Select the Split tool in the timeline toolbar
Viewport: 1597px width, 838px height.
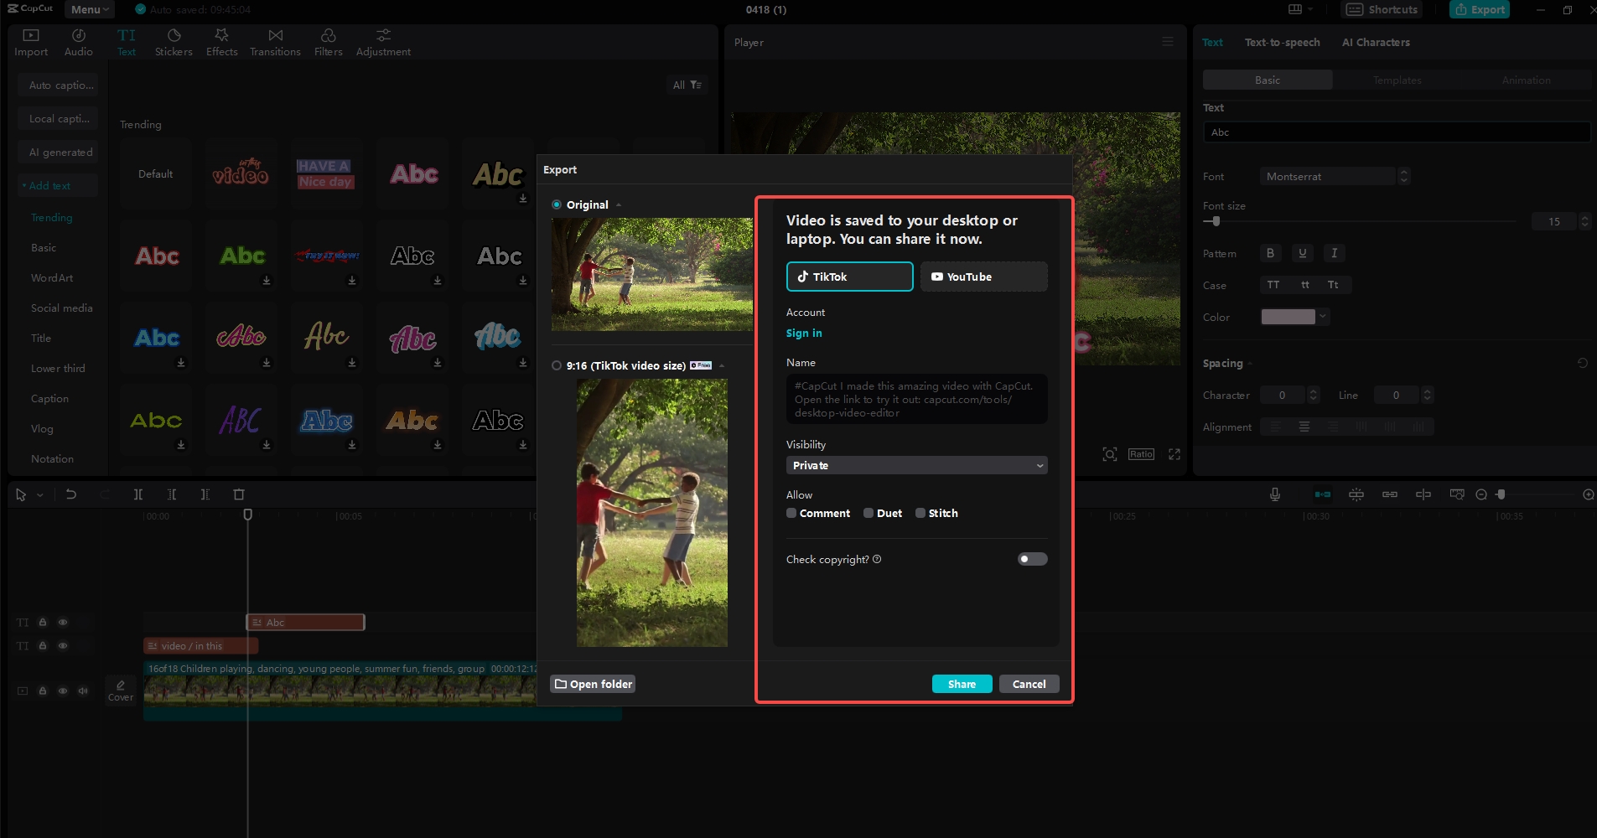pyautogui.click(x=138, y=494)
